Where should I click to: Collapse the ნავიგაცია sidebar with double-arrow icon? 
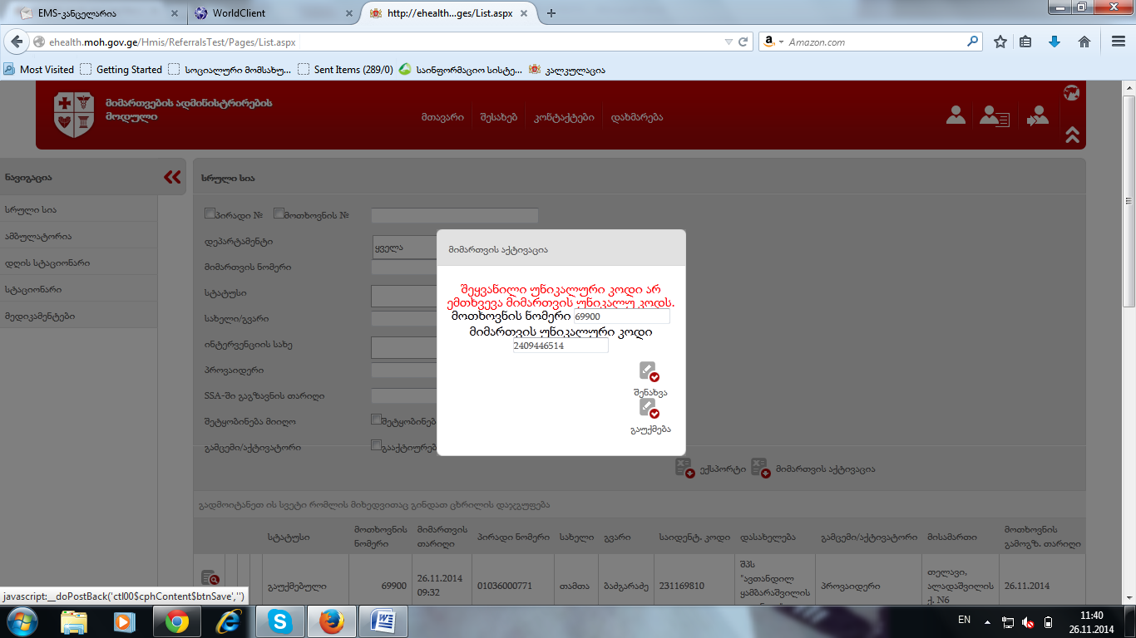click(x=172, y=177)
